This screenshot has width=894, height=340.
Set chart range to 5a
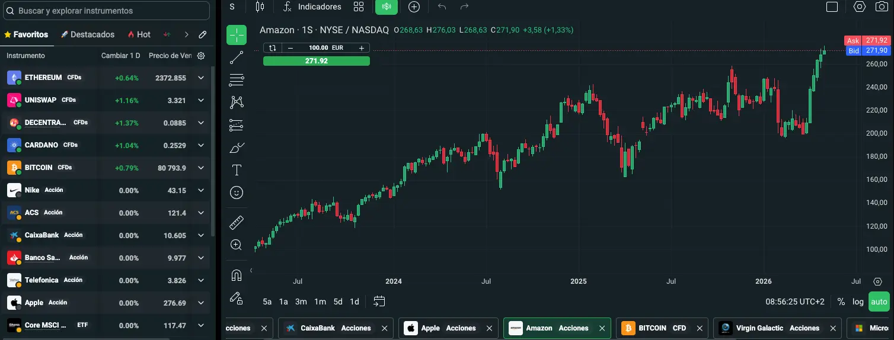point(267,301)
